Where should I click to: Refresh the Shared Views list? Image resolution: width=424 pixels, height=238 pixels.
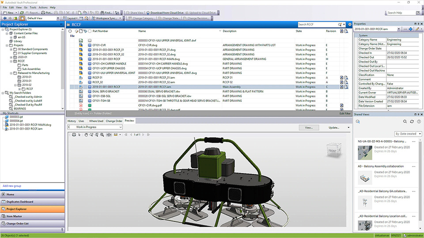click(x=412, y=122)
